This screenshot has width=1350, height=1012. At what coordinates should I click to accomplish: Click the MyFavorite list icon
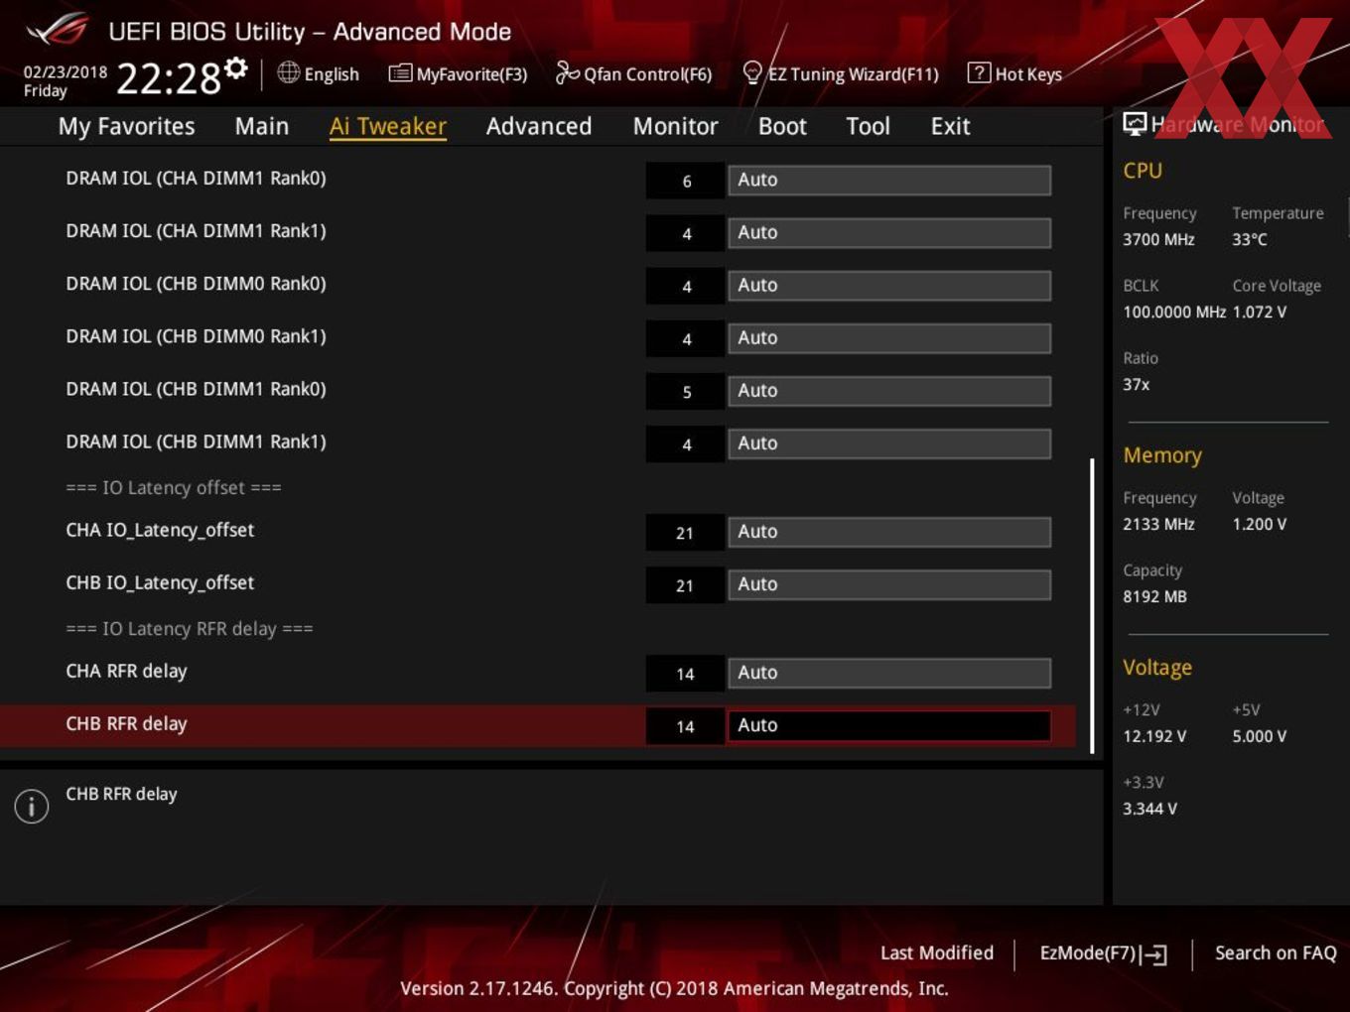click(399, 73)
